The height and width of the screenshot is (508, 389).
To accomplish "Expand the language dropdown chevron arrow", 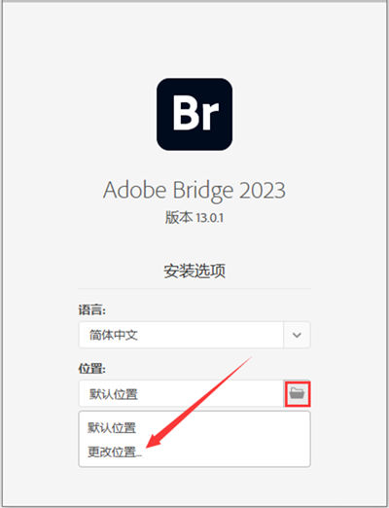I will tap(297, 335).
